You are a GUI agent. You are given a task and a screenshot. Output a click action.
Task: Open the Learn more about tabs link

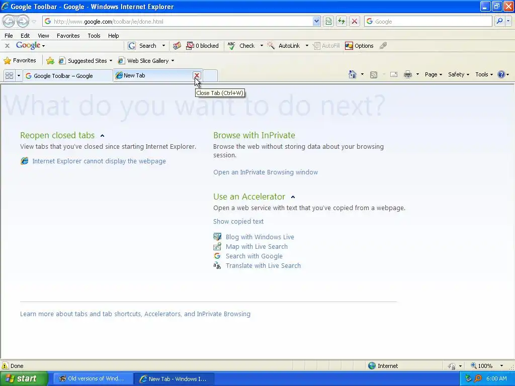coord(135,314)
